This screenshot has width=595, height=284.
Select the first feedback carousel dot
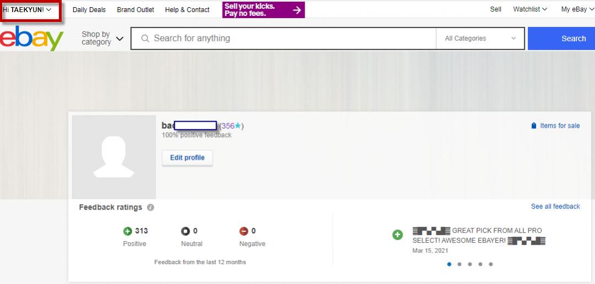(x=450, y=264)
